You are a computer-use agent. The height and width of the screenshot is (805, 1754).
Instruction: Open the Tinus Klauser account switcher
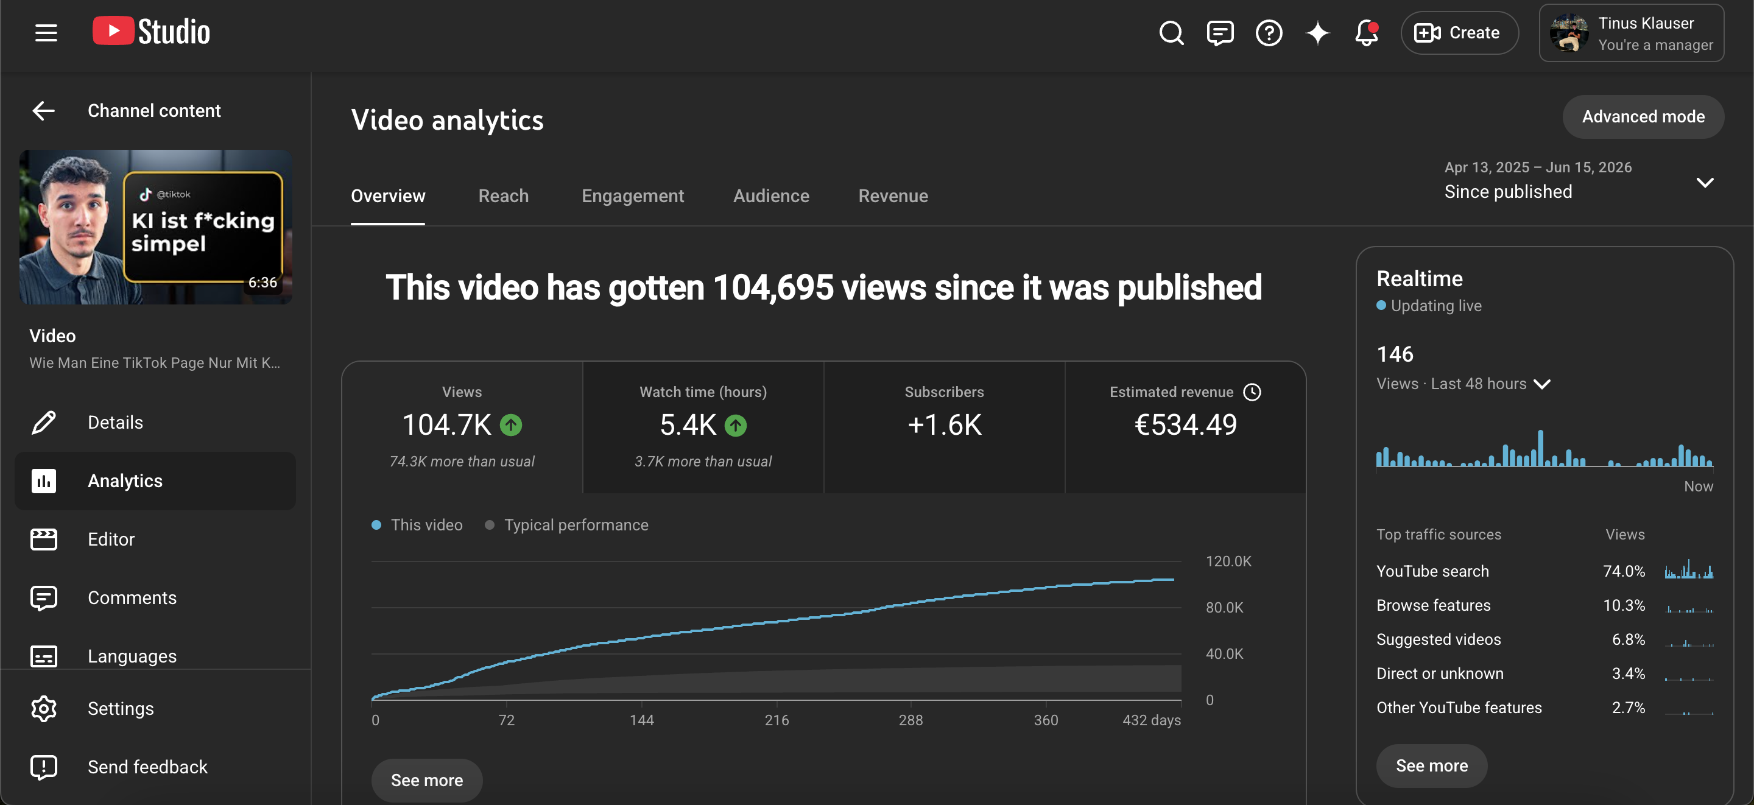[x=1632, y=33]
